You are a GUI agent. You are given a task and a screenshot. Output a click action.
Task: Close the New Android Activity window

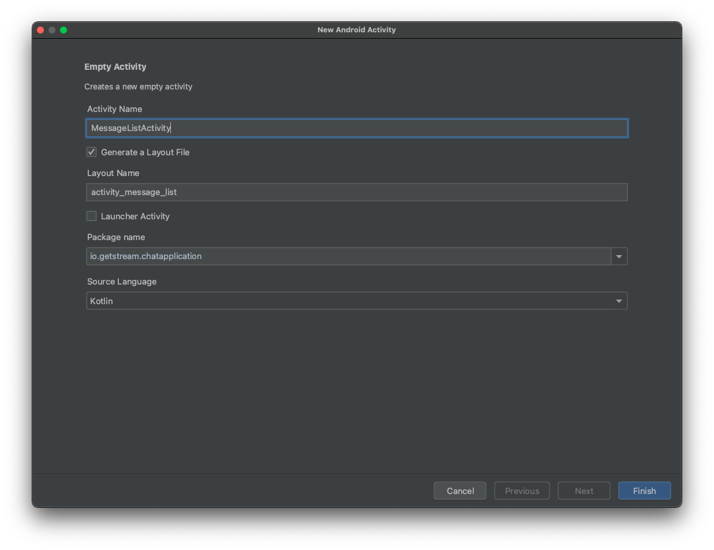40,30
